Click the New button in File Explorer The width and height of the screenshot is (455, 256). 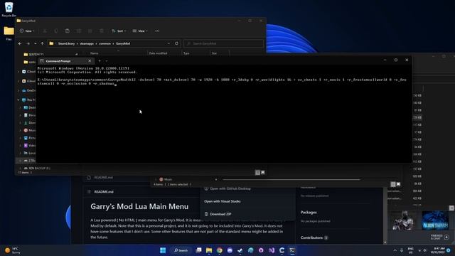point(27,31)
